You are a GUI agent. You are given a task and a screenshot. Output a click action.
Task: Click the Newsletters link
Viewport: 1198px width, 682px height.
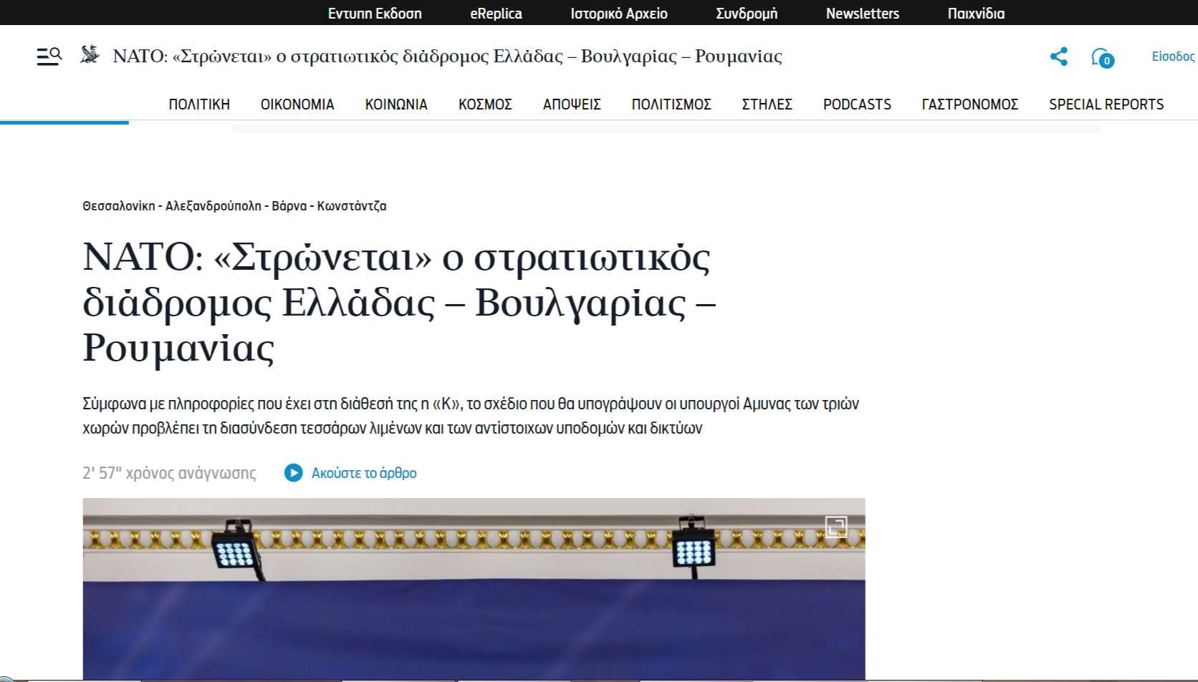[863, 14]
